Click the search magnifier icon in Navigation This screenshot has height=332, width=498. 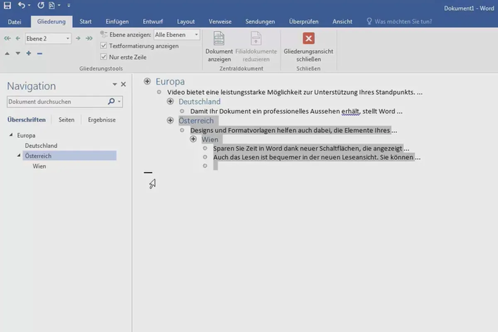point(111,101)
